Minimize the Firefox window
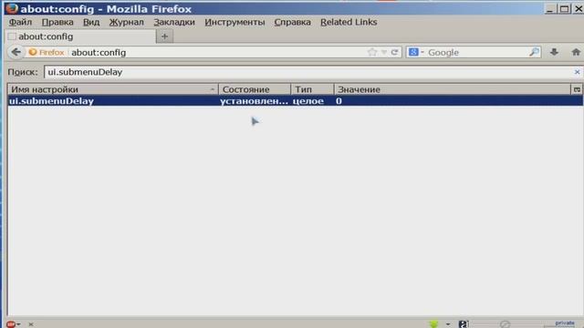 click(550, 8)
